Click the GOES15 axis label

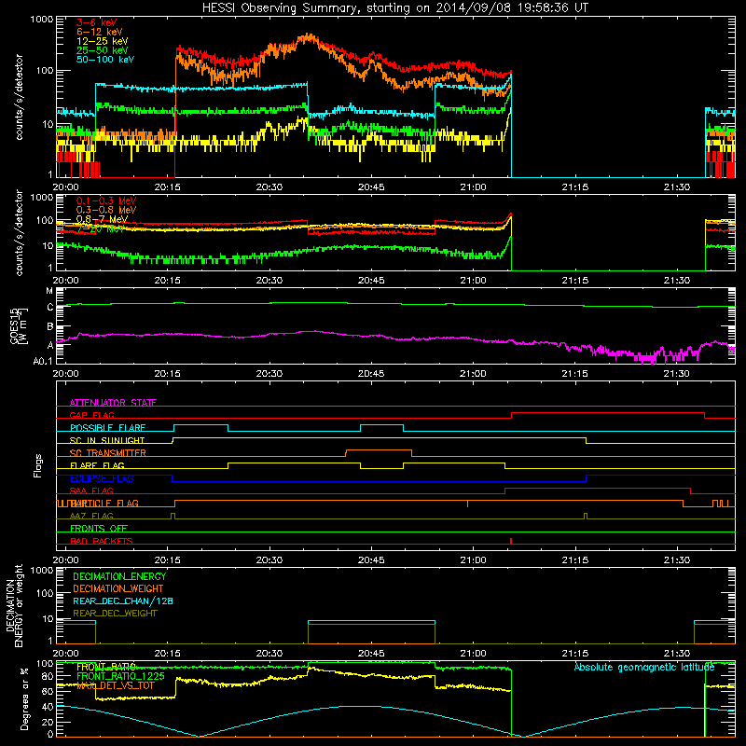click(14, 325)
